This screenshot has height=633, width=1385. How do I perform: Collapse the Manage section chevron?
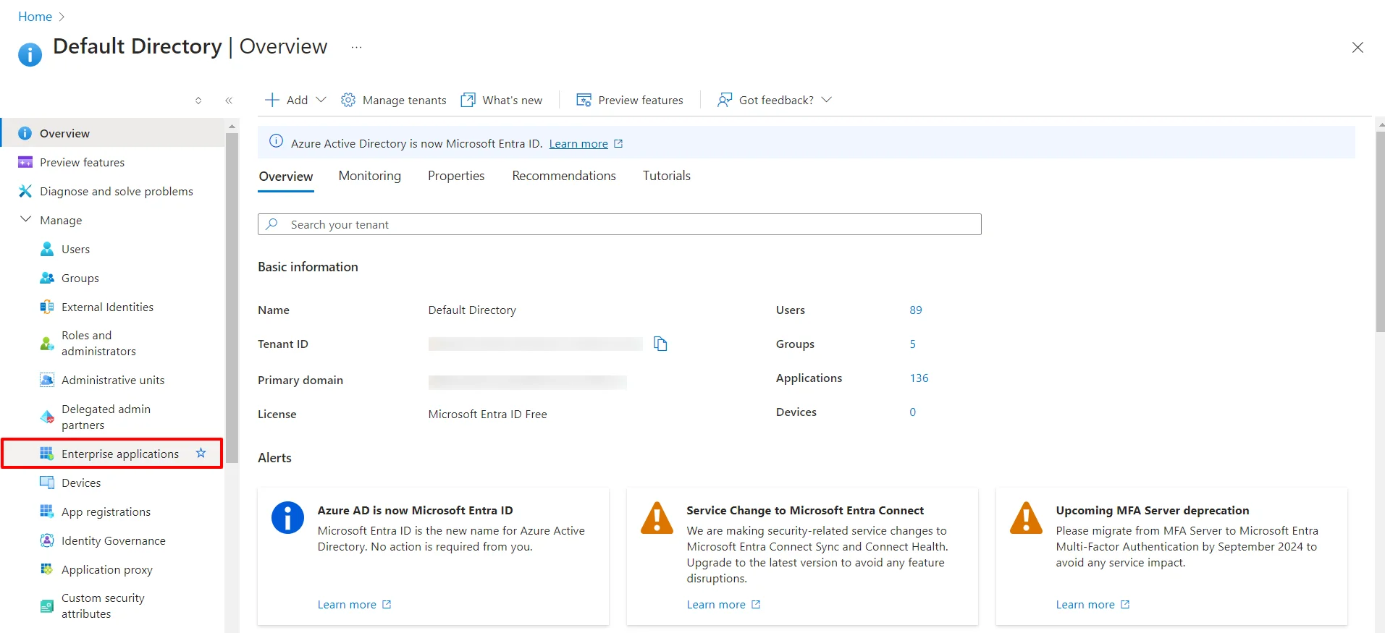coord(26,219)
